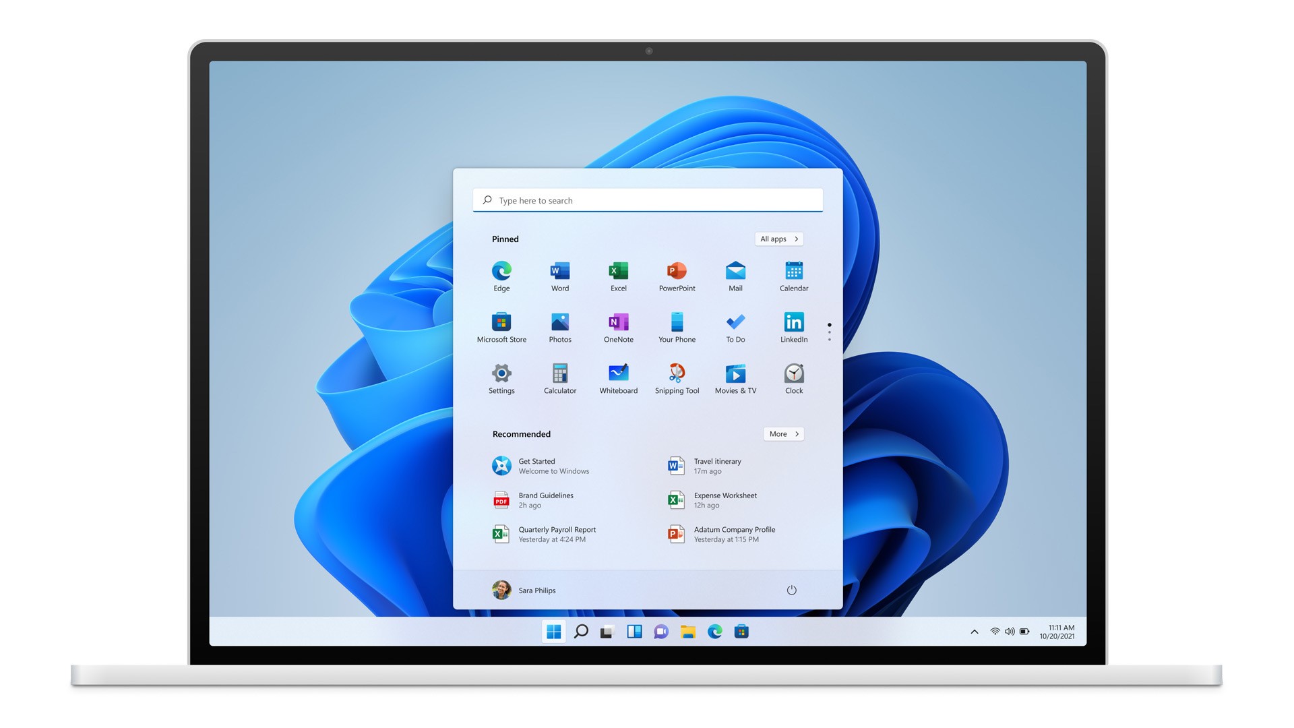Open Windows Search taskbar icon
Image resolution: width=1294 pixels, height=728 pixels.
[x=578, y=631]
